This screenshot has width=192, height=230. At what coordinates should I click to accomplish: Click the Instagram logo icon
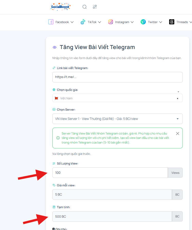pyautogui.click(x=111, y=22)
